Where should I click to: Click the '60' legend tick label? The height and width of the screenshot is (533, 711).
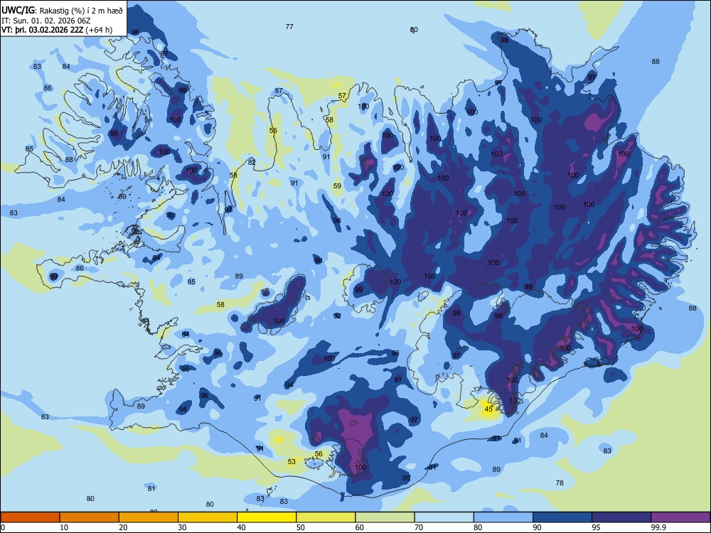click(x=360, y=527)
